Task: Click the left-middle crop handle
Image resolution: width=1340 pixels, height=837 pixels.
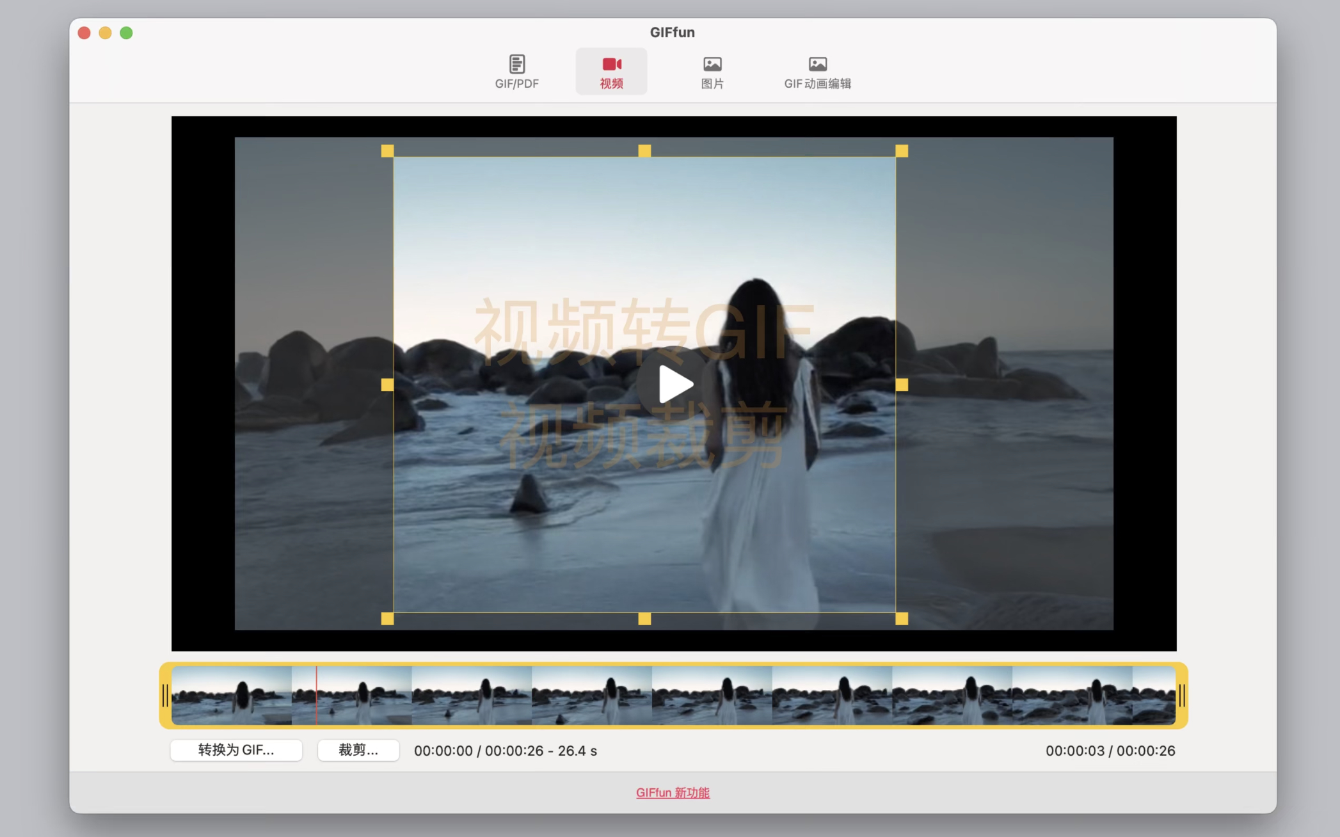Action: point(387,385)
